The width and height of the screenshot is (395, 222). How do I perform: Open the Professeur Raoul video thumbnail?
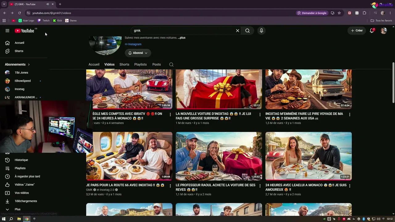219,156
